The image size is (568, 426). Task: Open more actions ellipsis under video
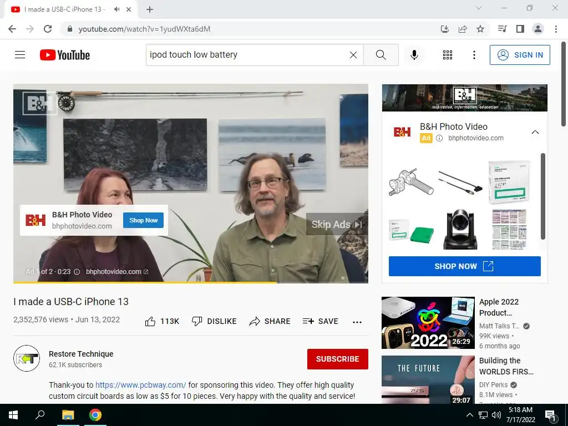tap(357, 322)
